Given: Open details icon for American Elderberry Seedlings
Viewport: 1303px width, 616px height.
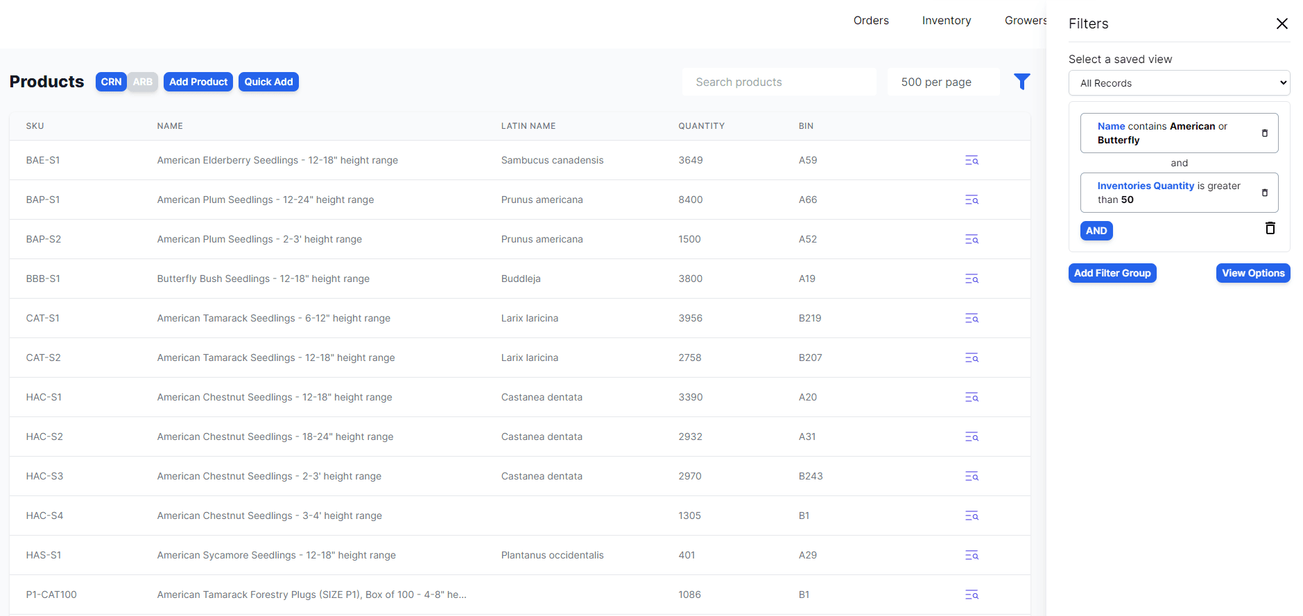Looking at the screenshot, I should pos(972,160).
